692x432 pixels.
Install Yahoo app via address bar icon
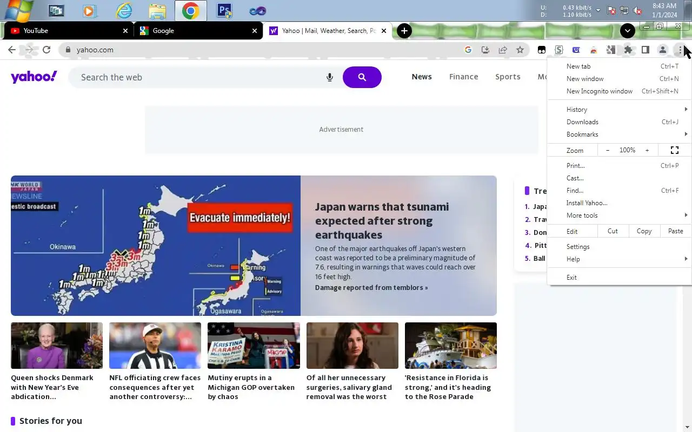[x=485, y=50]
